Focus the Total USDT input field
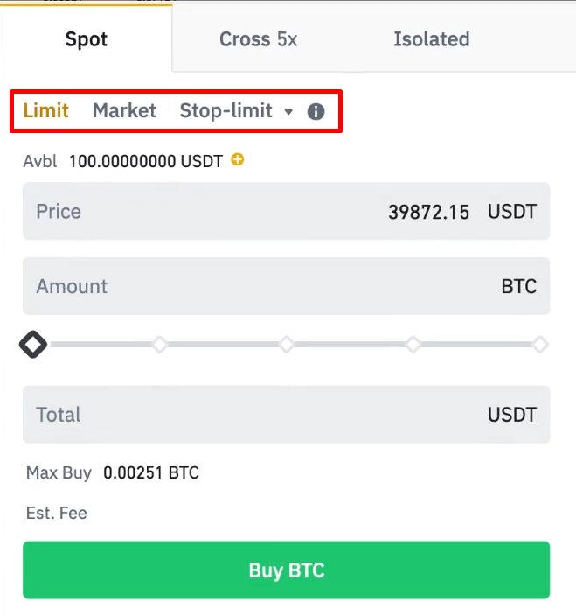The height and width of the screenshot is (616, 576). pyautogui.click(x=286, y=415)
